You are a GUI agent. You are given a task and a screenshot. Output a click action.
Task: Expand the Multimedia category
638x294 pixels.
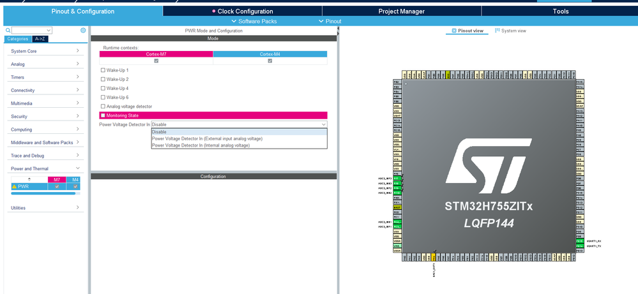pyautogui.click(x=45, y=103)
